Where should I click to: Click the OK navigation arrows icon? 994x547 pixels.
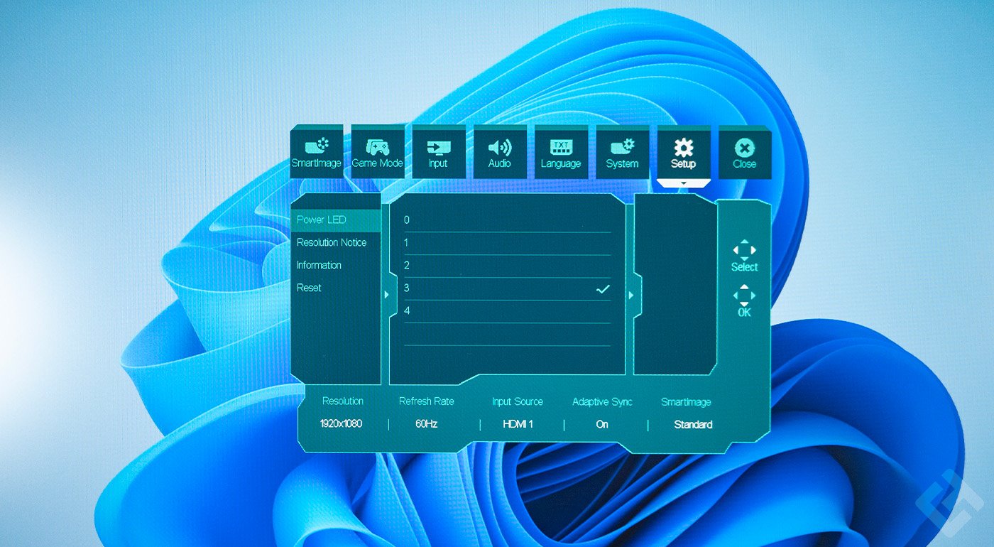[744, 295]
